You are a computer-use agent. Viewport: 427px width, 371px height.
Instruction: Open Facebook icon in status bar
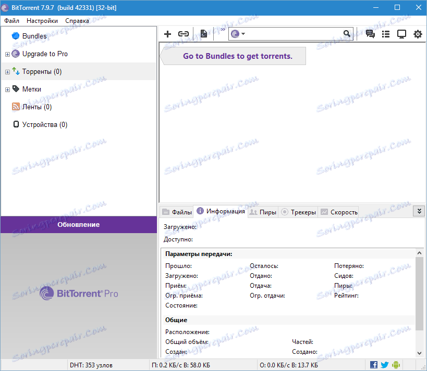pyautogui.click(x=374, y=365)
